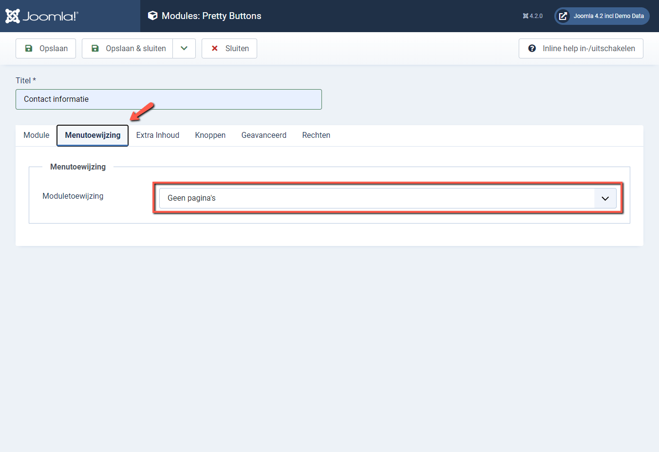Image resolution: width=659 pixels, height=452 pixels.
Task: Click the modules cube icon beside the page title
Action: 152,15
